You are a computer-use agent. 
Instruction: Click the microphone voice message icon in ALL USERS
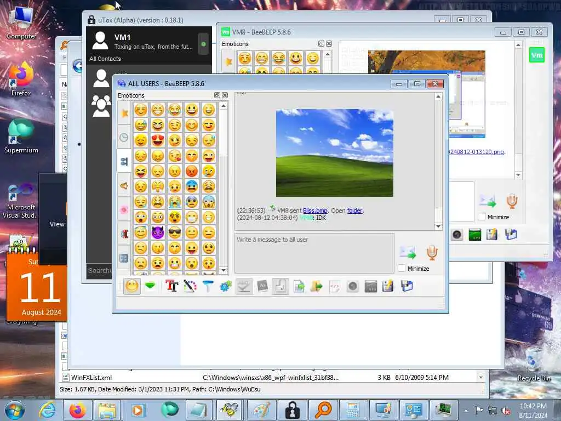432,252
